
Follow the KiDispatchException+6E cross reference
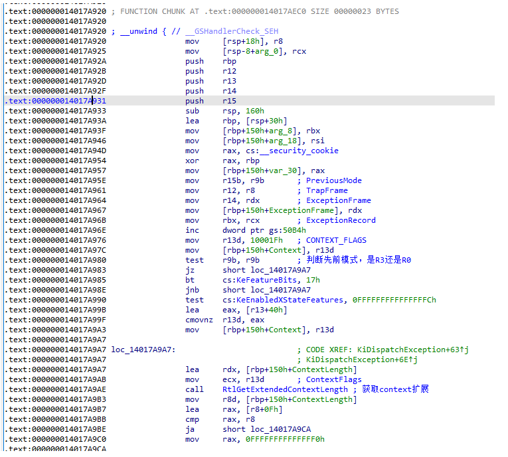(x=362, y=359)
